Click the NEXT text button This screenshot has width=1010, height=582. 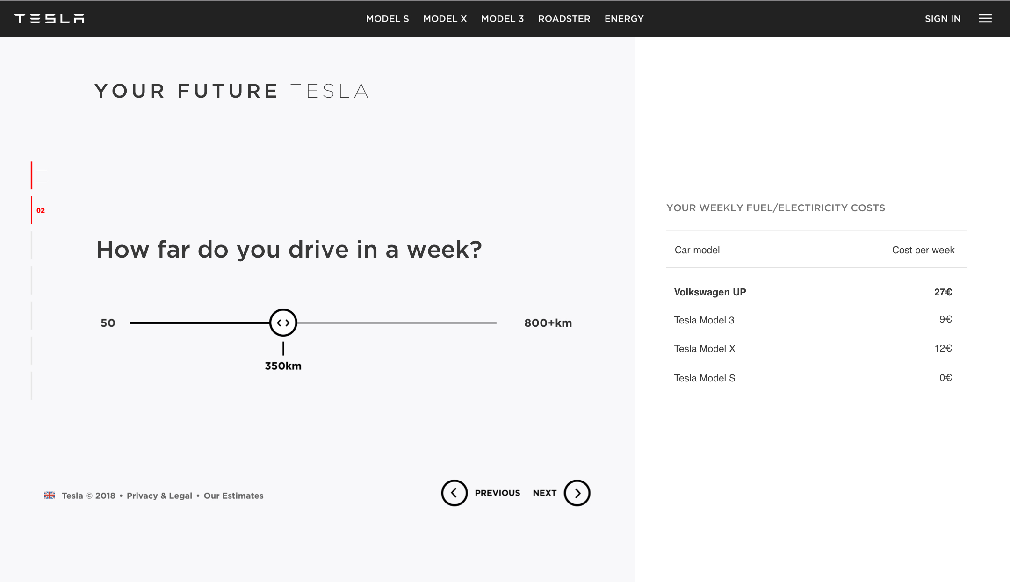pyautogui.click(x=545, y=493)
